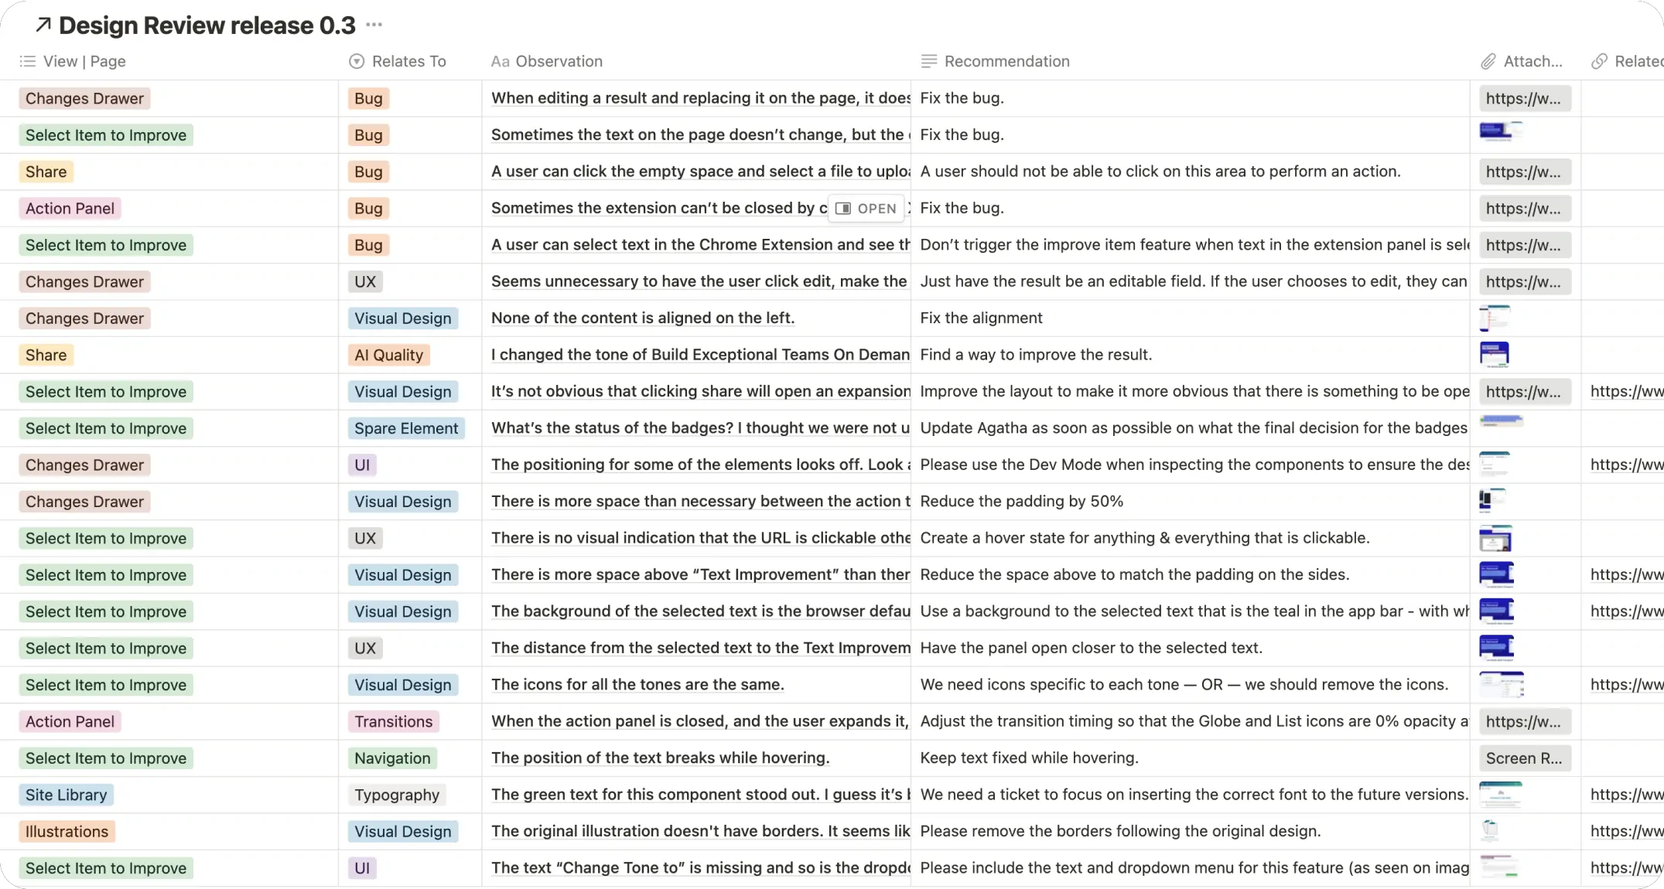Click the paperclip icon in the Attach column header
The width and height of the screenshot is (1664, 889).
click(1488, 61)
